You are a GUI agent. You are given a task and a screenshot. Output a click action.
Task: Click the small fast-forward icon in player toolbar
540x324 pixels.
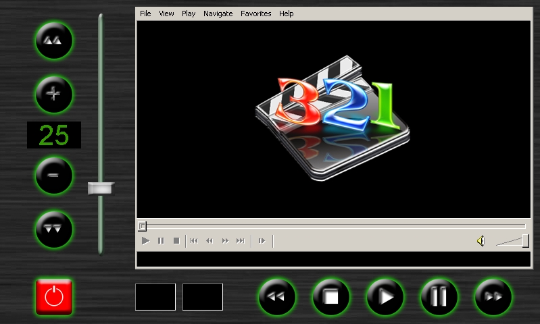click(225, 241)
